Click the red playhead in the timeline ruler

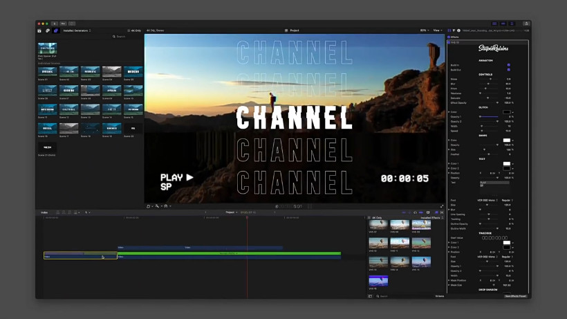(247, 217)
